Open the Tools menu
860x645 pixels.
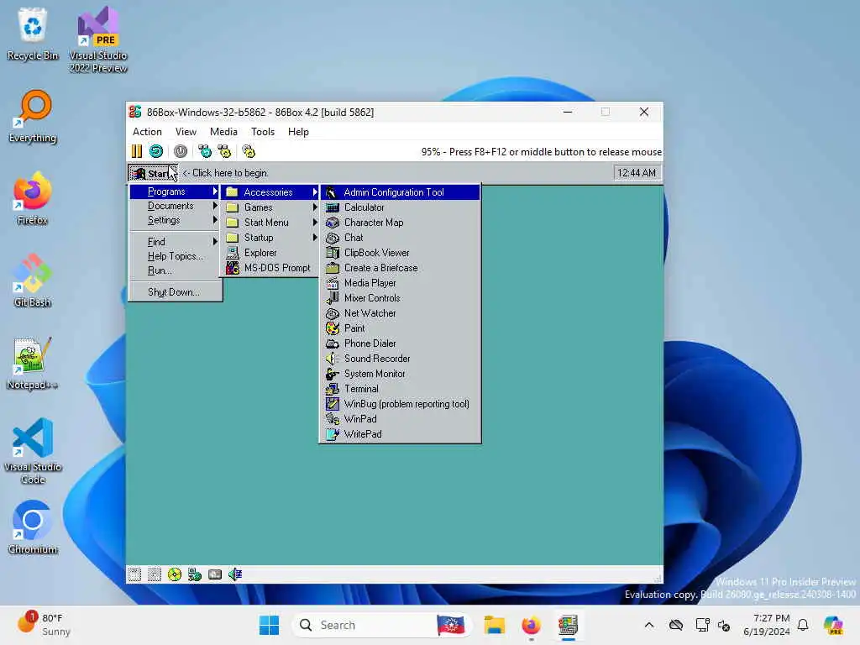pos(263,132)
